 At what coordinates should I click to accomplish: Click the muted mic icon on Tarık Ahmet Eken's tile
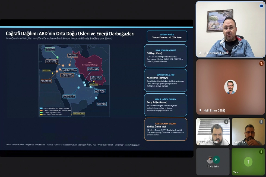coord(226,122)
